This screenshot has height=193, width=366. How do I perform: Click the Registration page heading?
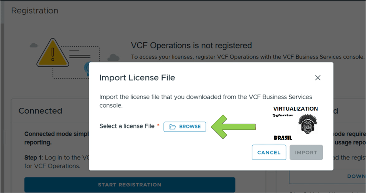[35, 11]
